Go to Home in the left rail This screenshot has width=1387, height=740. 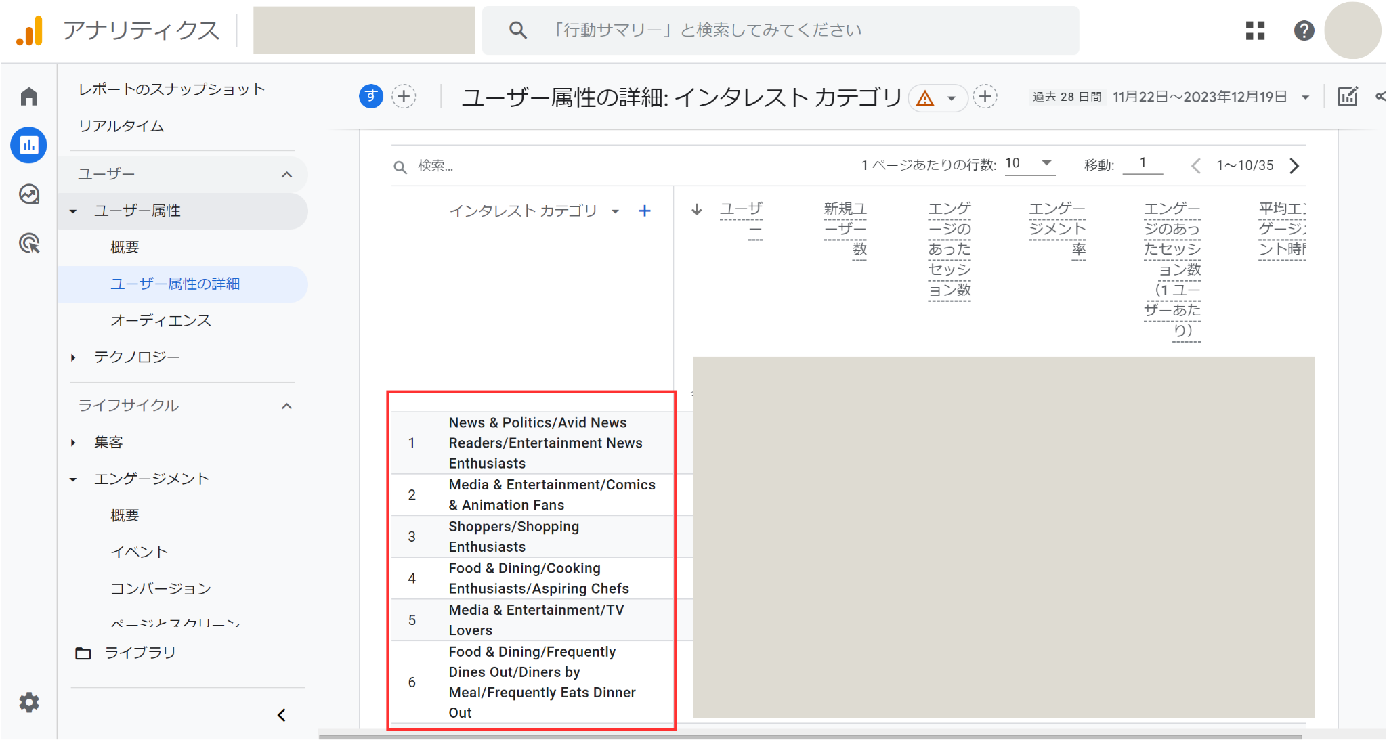point(29,96)
